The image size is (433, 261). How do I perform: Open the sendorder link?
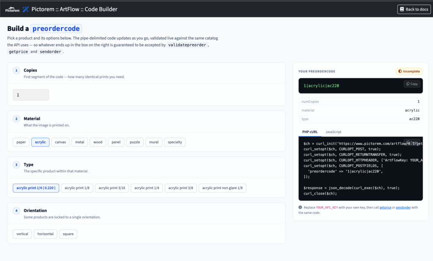[x=403, y=207]
